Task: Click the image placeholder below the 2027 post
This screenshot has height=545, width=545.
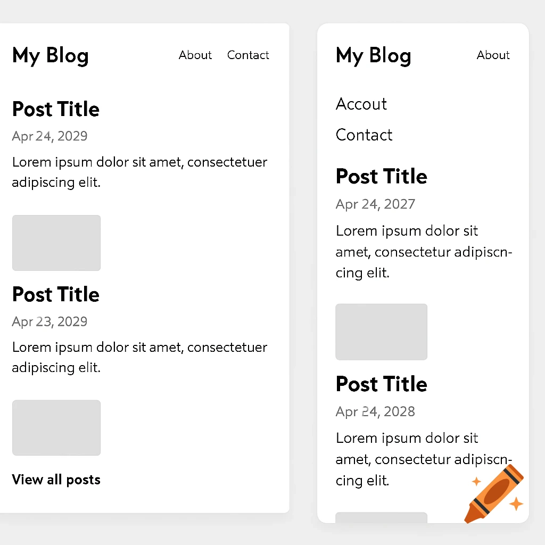Action: click(381, 332)
